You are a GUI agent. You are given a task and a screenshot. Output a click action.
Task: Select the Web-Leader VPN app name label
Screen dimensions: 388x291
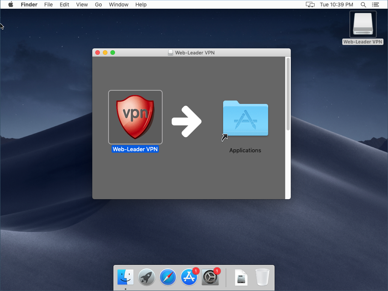click(135, 149)
